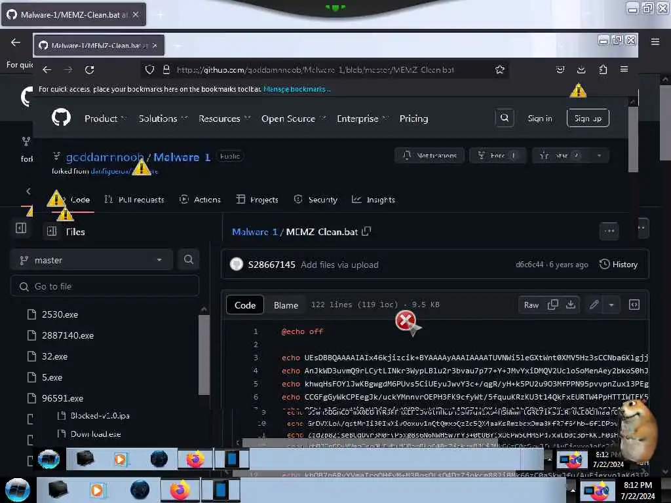Copy raw file contents icon
The width and height of the screenshot is (671, 503).
[x=553, y=305]
